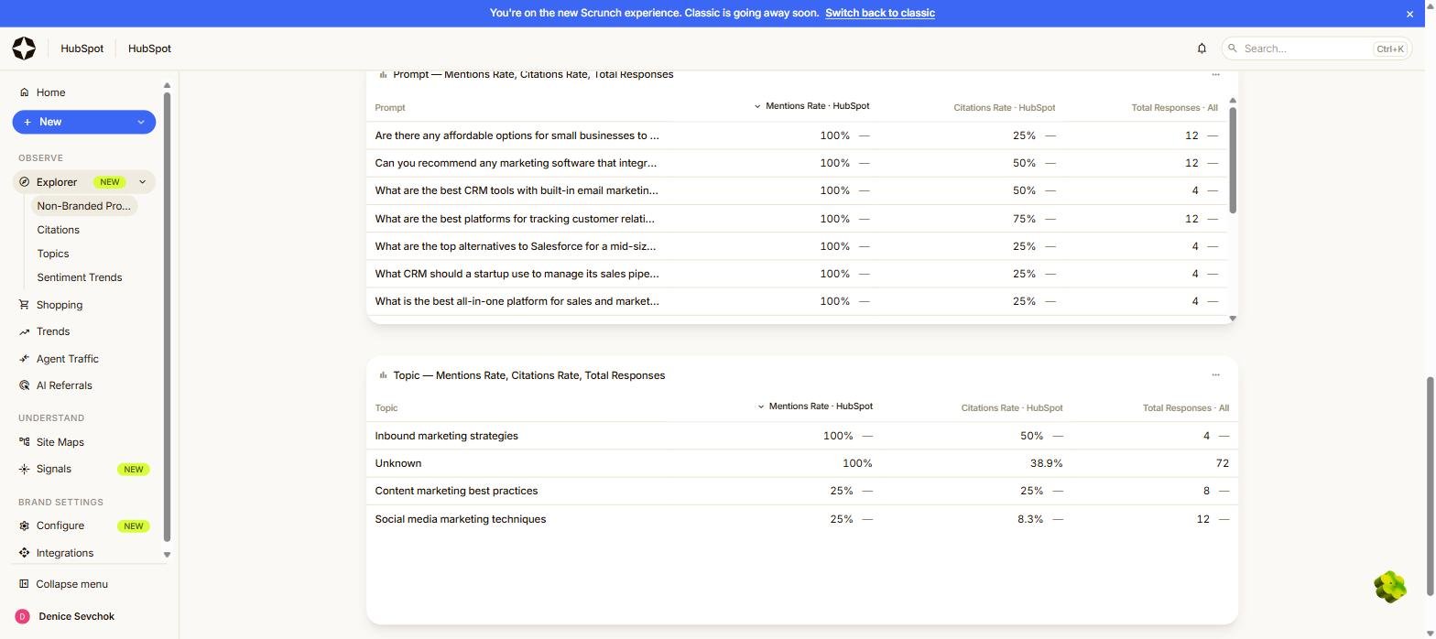The width and height of the screenshot is (1436, 639).
Task: Sort Prompt table by Total Responses
Action: pyautogui.click(x=1174, y=108)
